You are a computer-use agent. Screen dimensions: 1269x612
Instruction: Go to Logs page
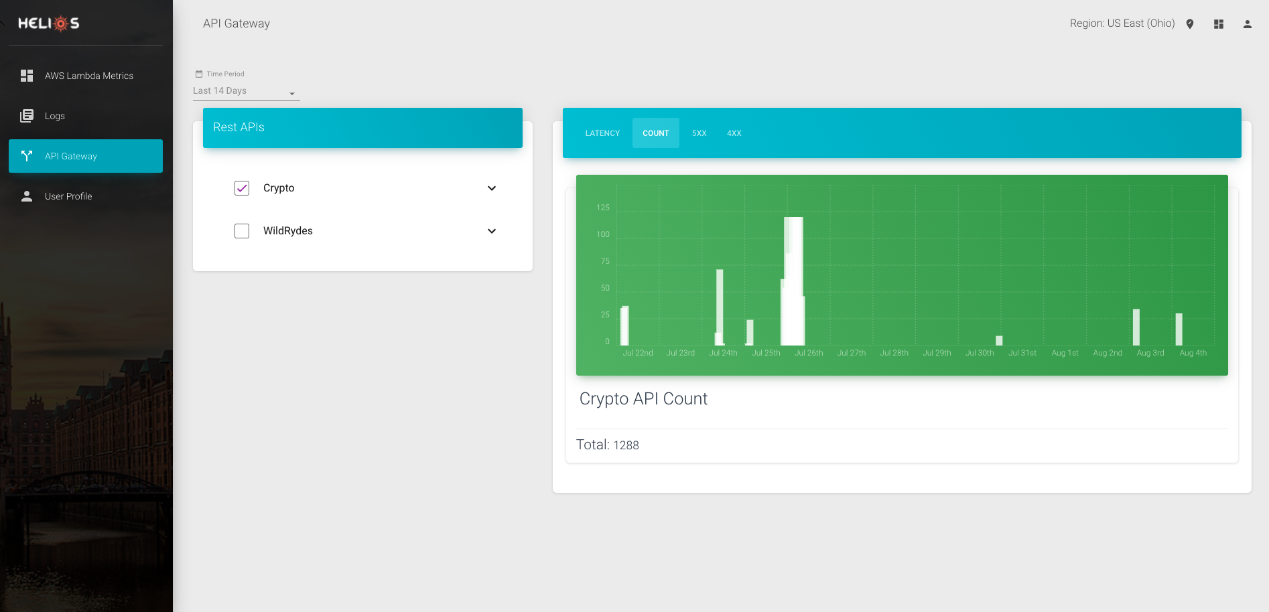[86, 116]
